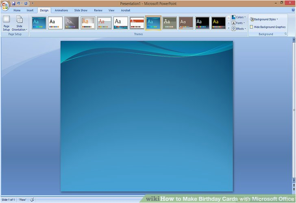The height and width of the screenshot is (203, 296).
Task: Click the vertical scrollbar up arrow
Action: click(x=294, y=40)
